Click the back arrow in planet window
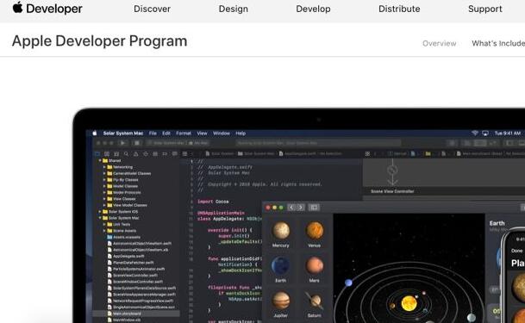The image size is (525, 323). [x=291, y=208]
